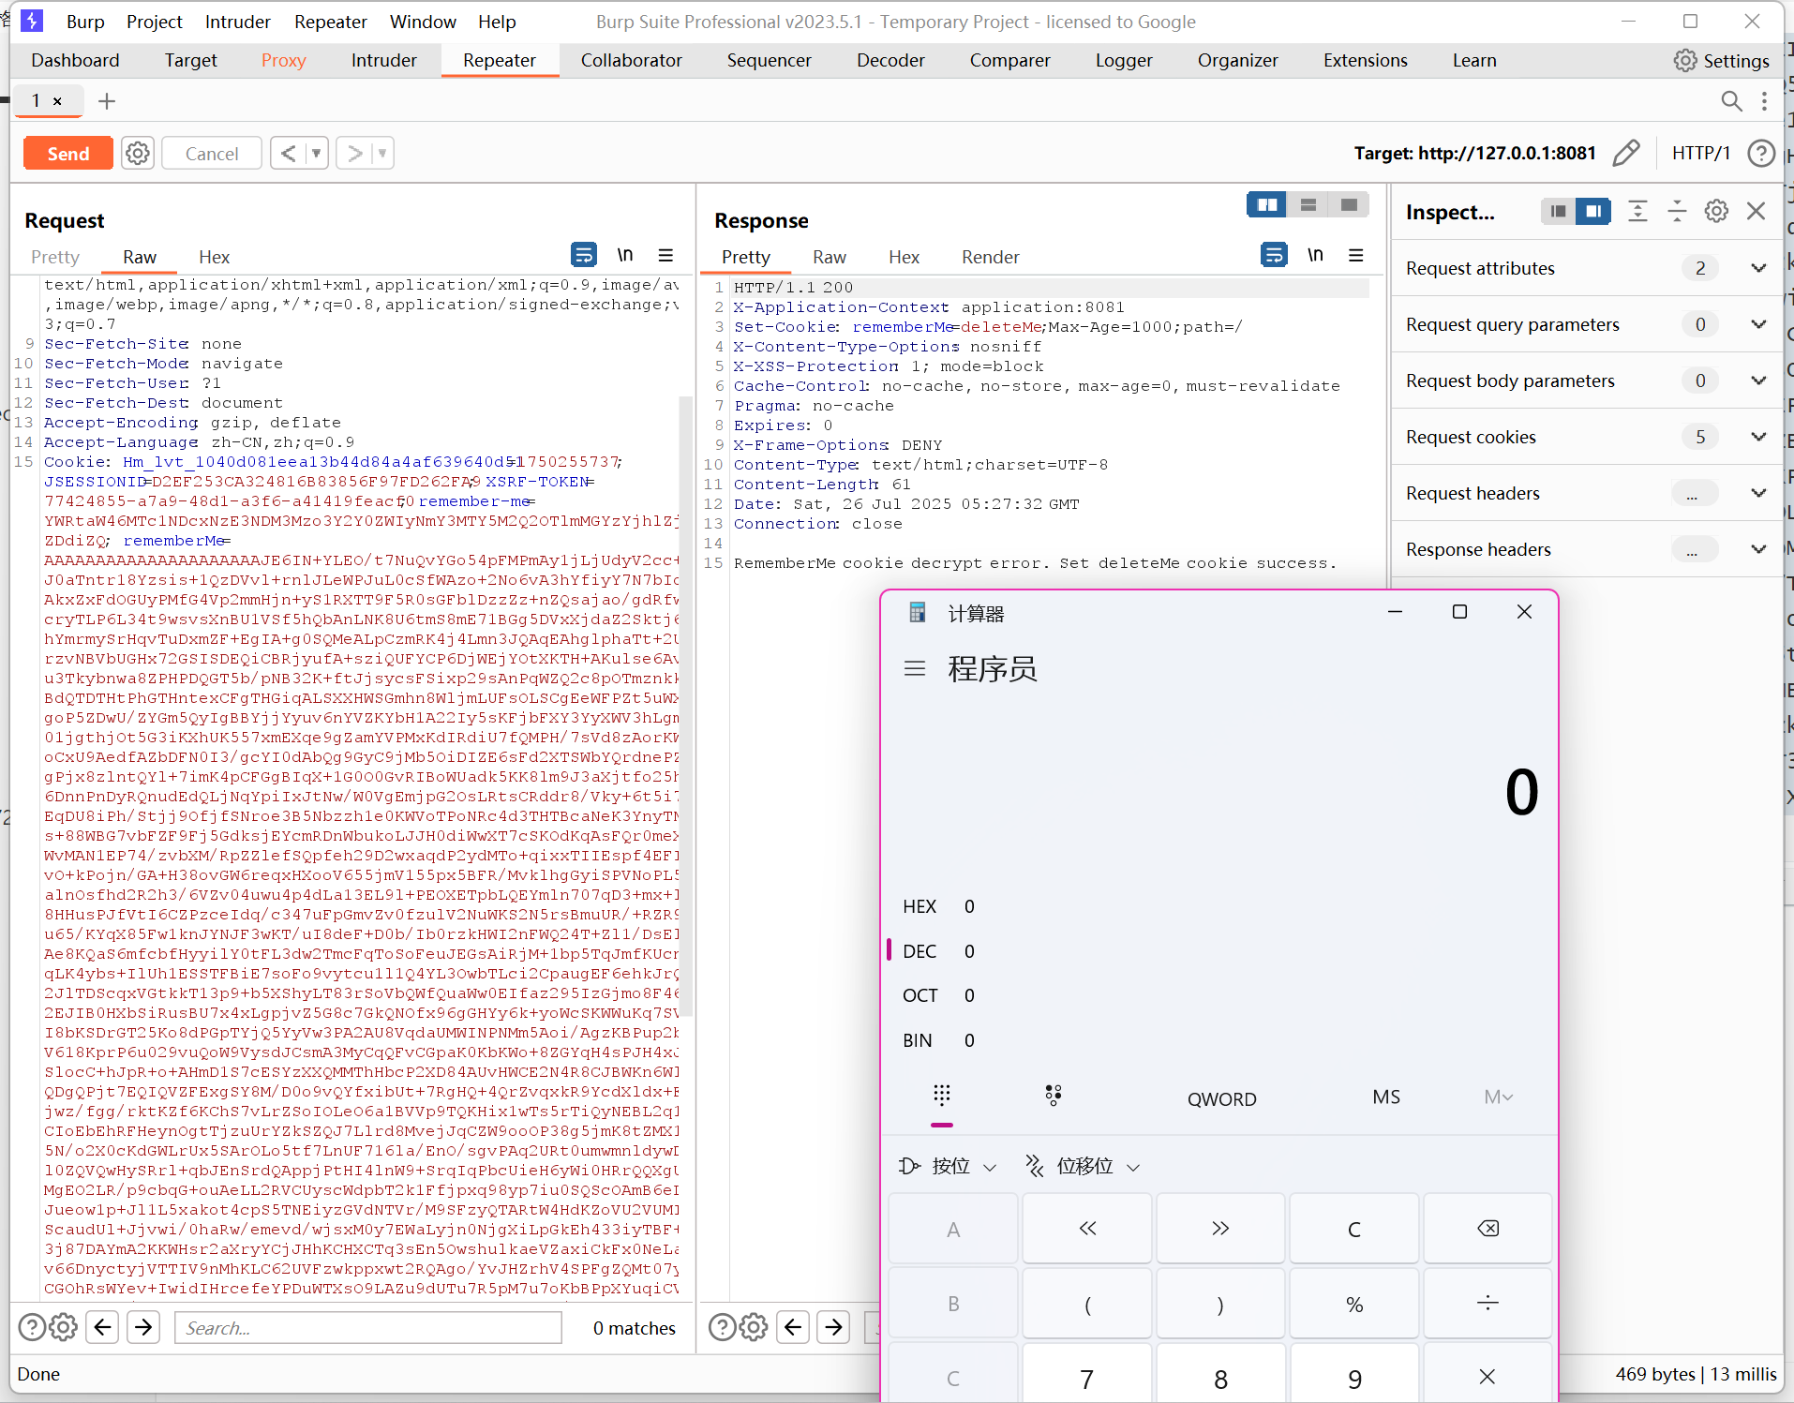
Task: Edit target with the pencil icon
Action: 1626,153
